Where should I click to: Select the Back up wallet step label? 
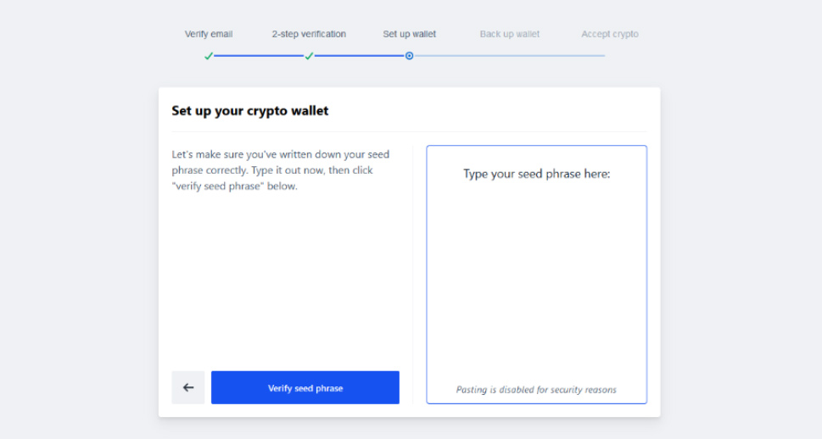[x=510, y=34]
